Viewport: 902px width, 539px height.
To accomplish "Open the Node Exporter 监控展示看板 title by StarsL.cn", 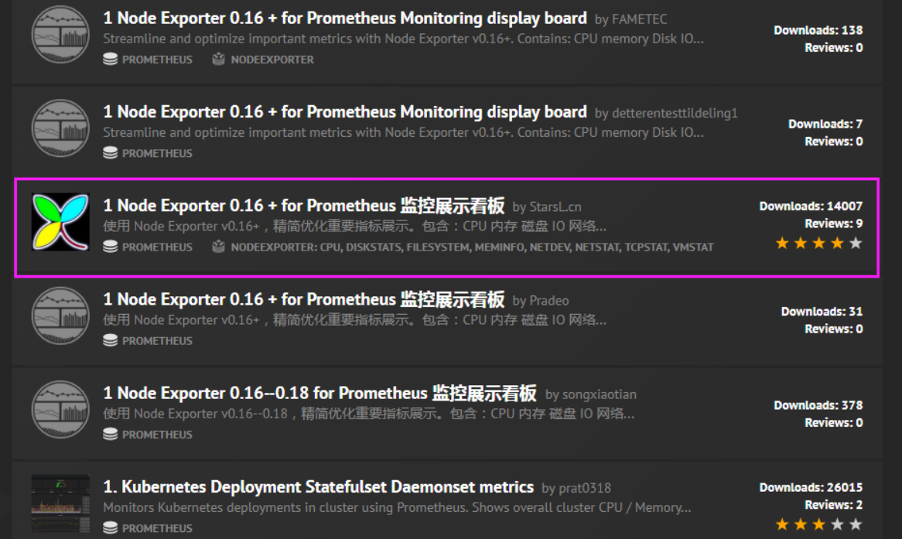I will click(304, 206).
